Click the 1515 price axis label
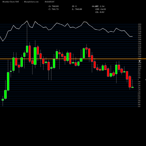146x146 pixels. click(140, 30)
